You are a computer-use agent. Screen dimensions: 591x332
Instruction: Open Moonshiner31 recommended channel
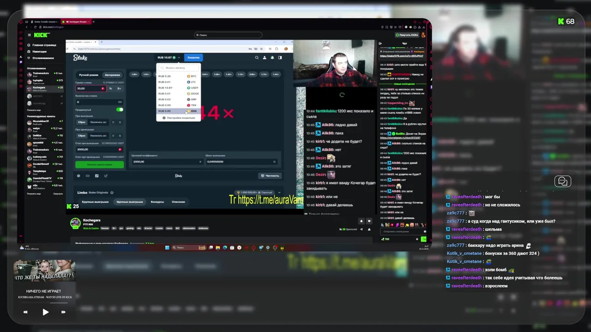tap(45, 122)
